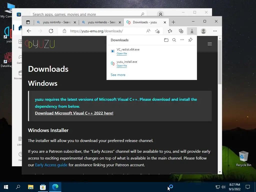
Task: Open more options in the Downloads panel
Action: tap(182, 40)
